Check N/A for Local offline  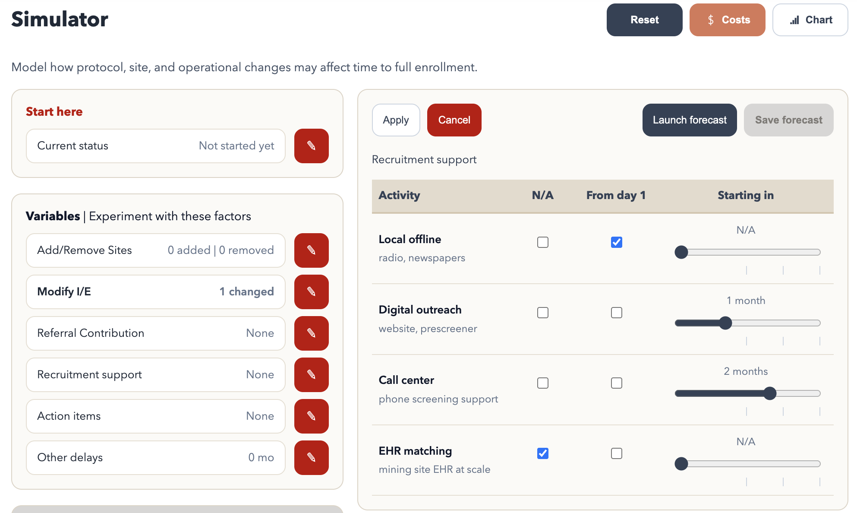pos(543,242)
